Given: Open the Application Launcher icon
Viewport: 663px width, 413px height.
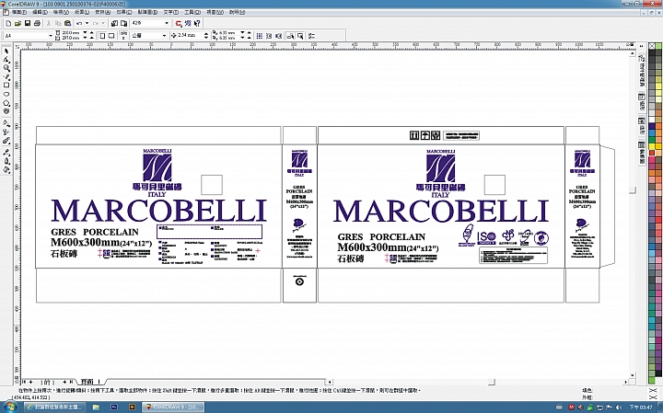Looking at the screenshot, I should click(x=179, y=23).
